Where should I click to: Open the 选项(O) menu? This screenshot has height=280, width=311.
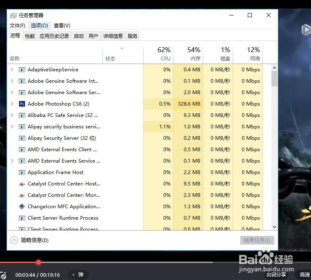pos(40,26)
